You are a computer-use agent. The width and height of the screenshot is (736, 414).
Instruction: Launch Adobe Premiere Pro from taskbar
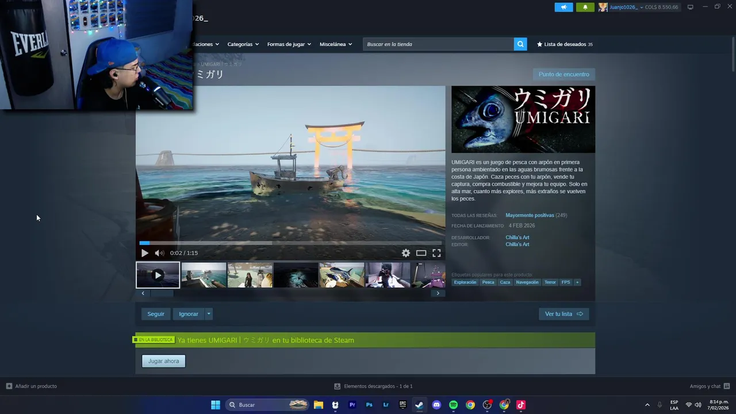point(352,405)
